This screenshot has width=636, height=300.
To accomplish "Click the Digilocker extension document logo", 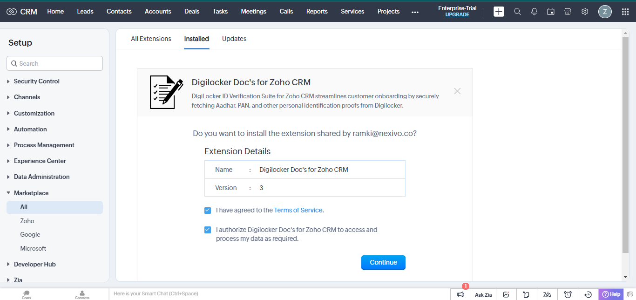I will (166, 92).
